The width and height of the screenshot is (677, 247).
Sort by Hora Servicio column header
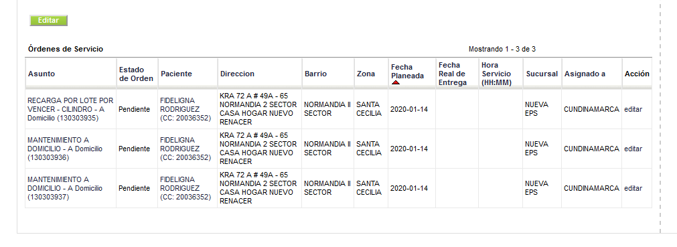point(496,74)
